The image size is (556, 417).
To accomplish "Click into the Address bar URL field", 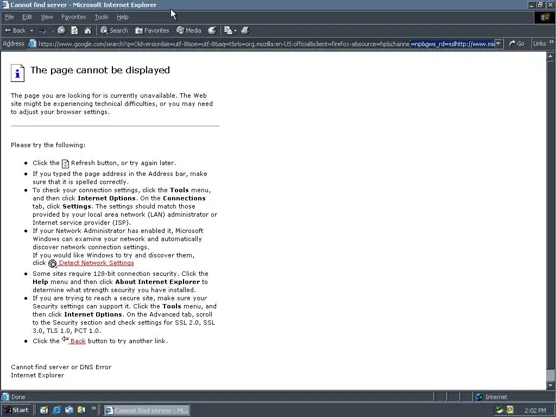I will tap(266, 44).
